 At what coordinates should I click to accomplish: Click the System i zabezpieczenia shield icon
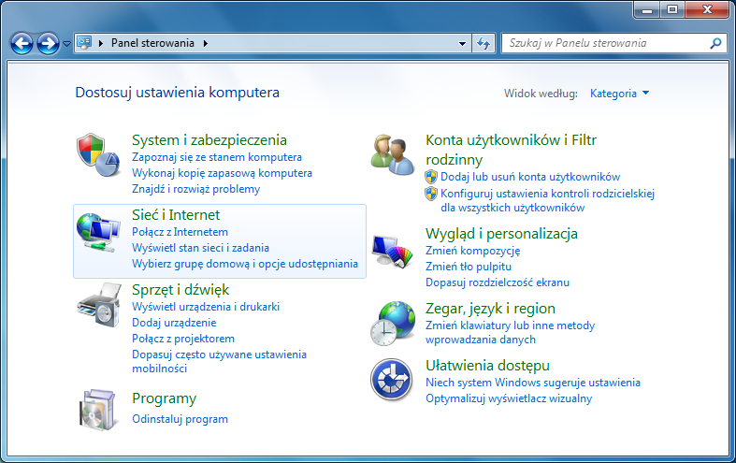click(98, 154)
